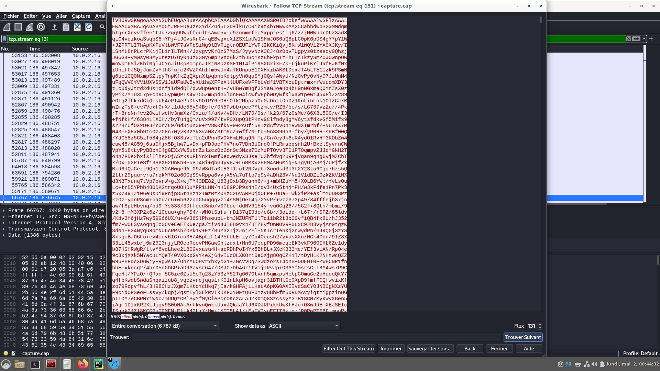The image size is (660, 371).
Task: Open capture file properties icon in status bar
Action: tap(14, 353)
